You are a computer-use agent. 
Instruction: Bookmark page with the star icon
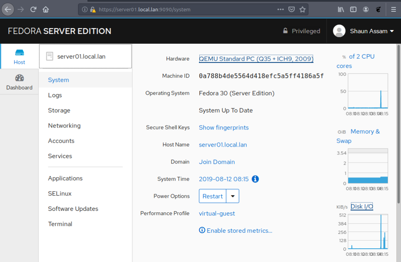[302, 9]
